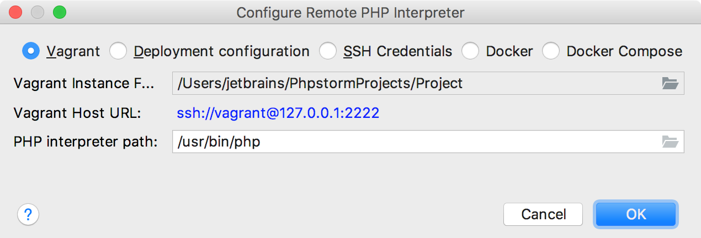Click the truncated Vagrant Instance F... label
The width and height of the screenshot is (701, 238).
point(84,83)
